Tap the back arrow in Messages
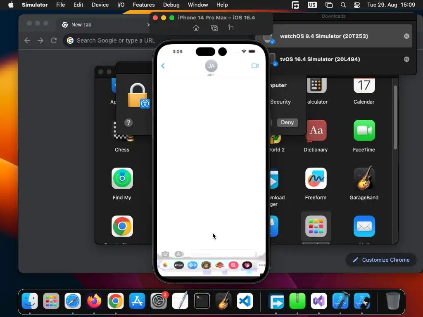The height and width of the screenshot is (317, 423). 163,66
